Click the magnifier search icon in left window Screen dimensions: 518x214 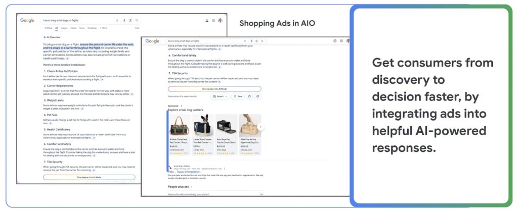(137, 21)
